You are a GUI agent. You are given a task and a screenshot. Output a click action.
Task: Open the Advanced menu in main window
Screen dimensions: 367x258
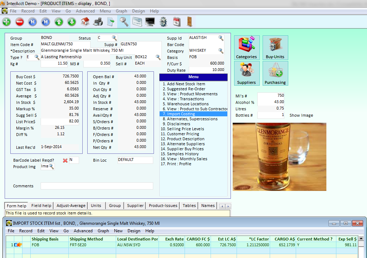(x=85, y=11)
